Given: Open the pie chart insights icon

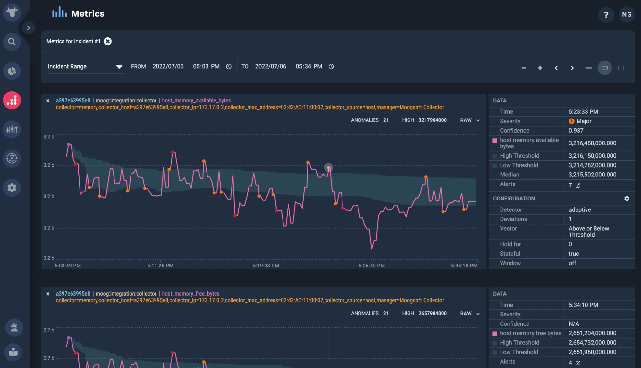Looking at the screenshot, I should click(12, 71).
